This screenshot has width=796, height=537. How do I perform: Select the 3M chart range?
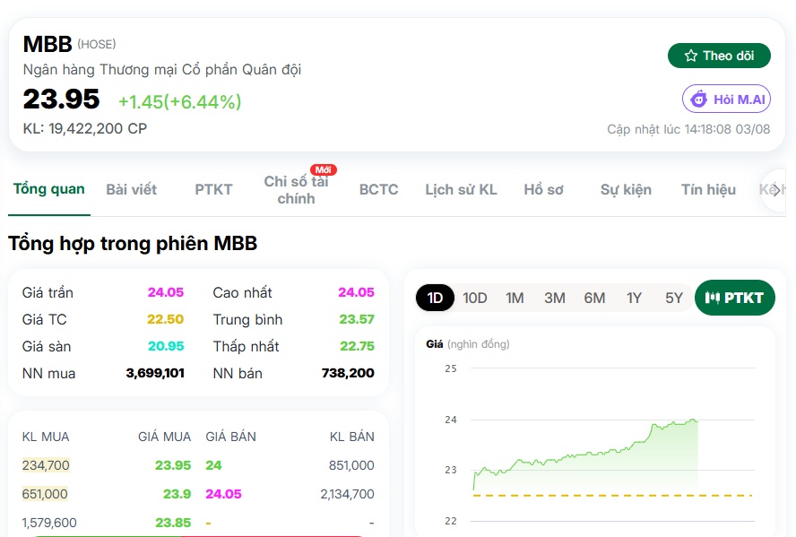click(555, 298)
